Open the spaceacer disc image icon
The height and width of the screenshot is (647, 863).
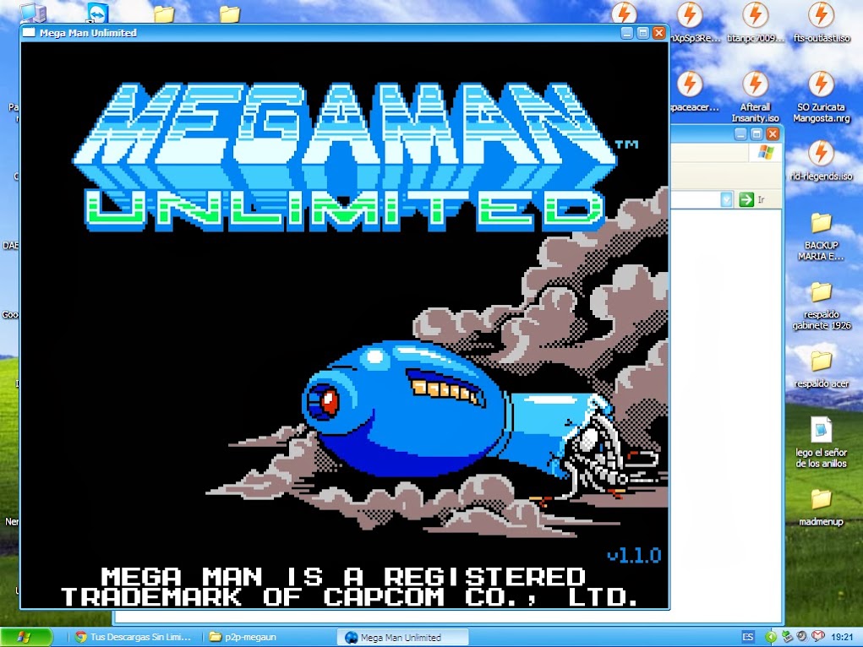tap(691, 91)
